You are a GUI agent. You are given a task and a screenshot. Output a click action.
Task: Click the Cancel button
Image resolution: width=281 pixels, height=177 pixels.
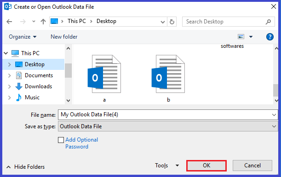tap(252, 166)
